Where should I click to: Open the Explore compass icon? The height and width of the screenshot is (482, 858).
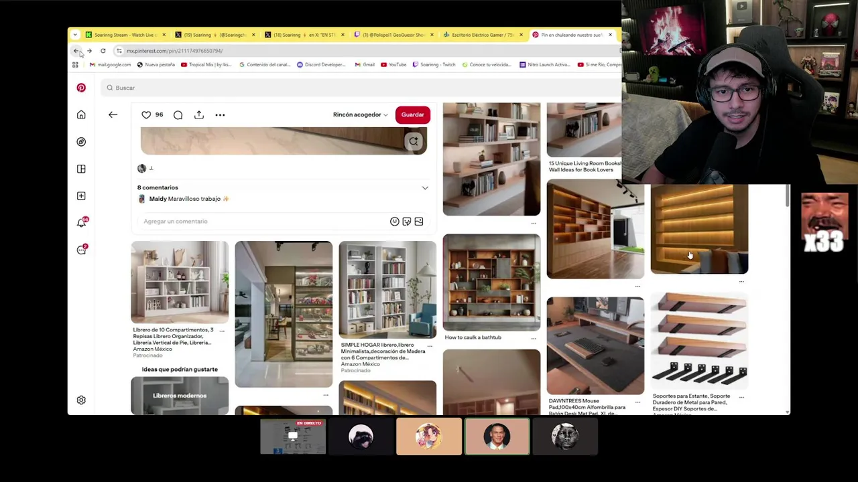(x=81, y=142)
